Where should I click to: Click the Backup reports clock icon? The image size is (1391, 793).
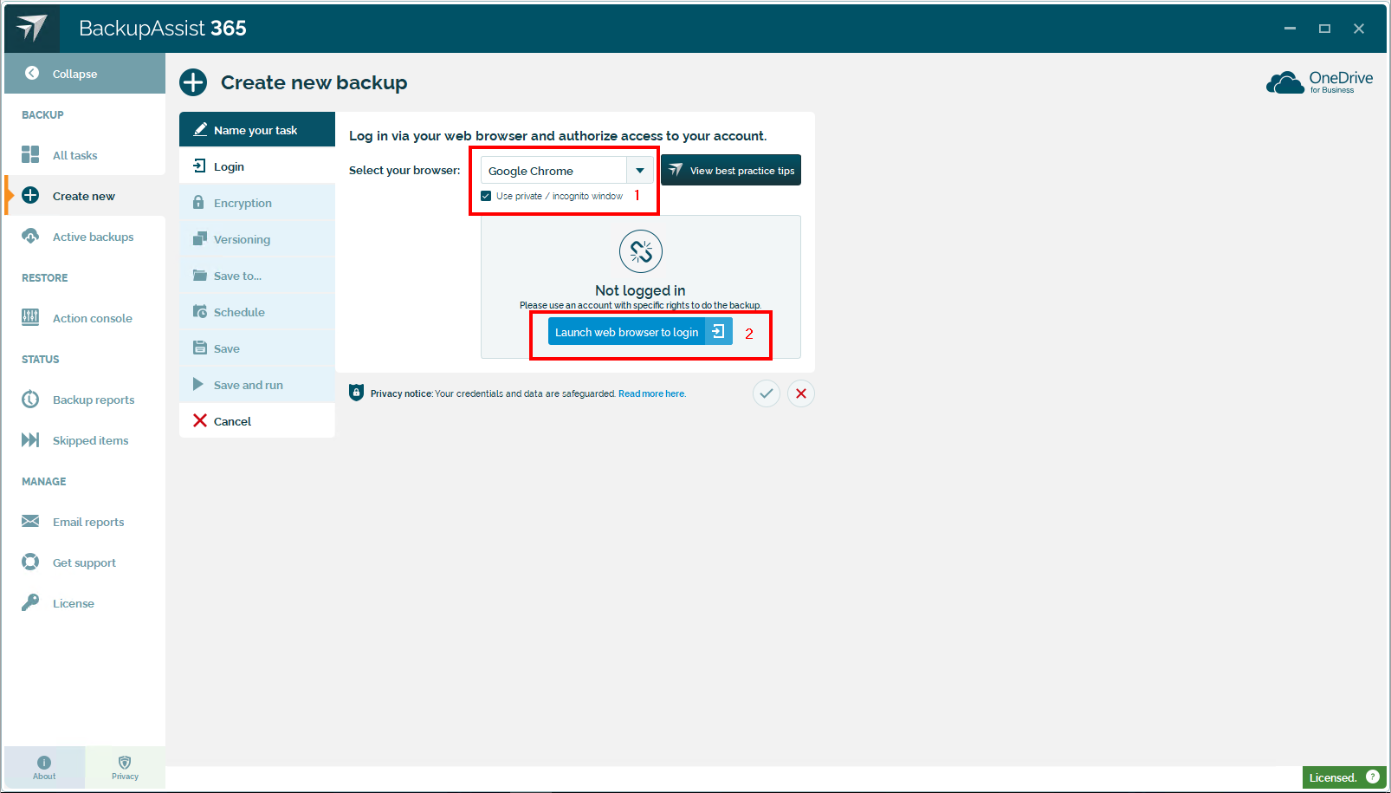(x=30, y=399)
